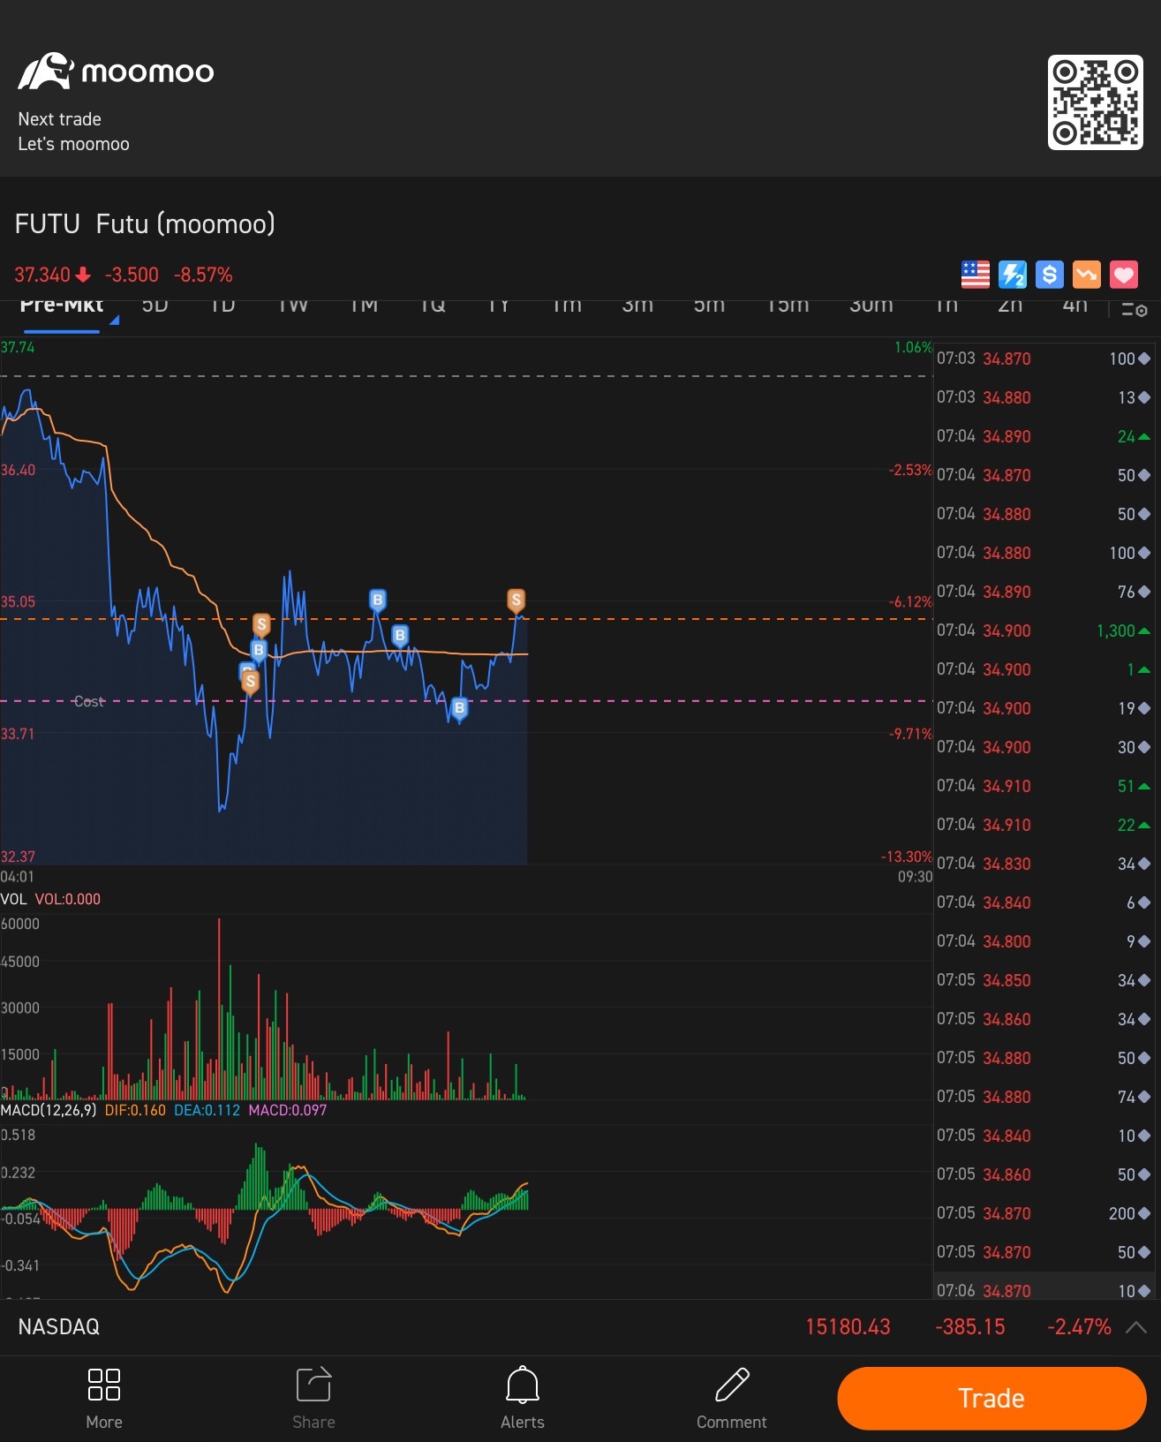Tap the 37.340 last price
Image resolution: width=1161 pixels, height=1442 pixels.
coord(41,275)
